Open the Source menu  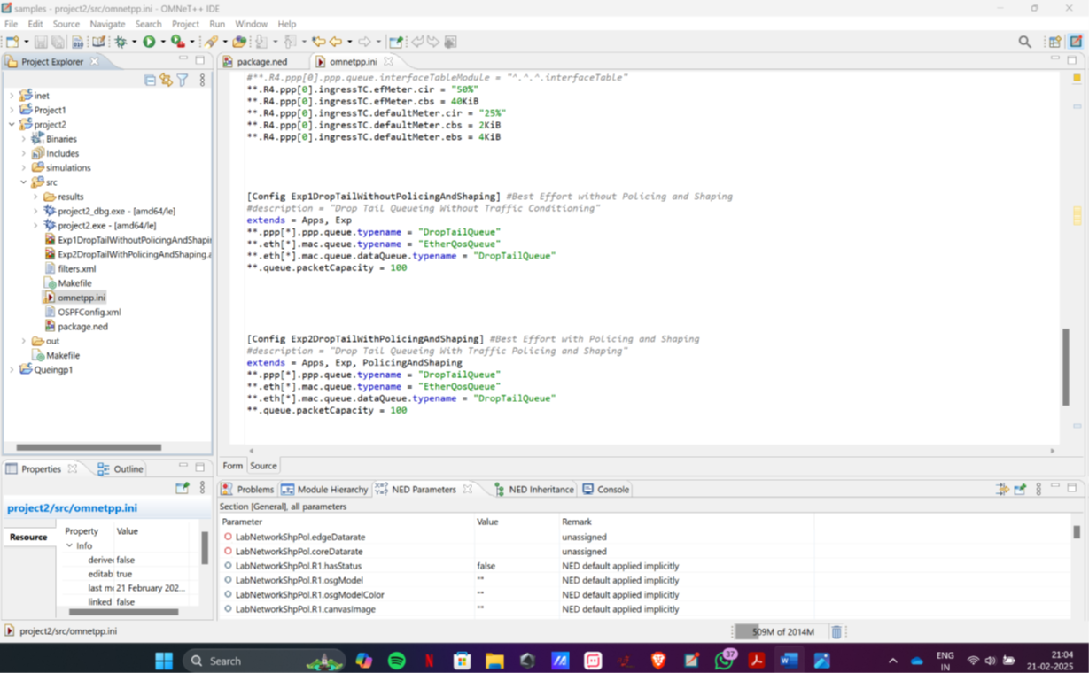point(66,24)
